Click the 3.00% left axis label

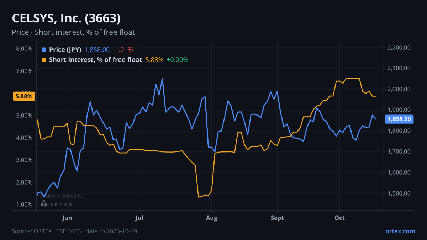(x=25, y=160)
